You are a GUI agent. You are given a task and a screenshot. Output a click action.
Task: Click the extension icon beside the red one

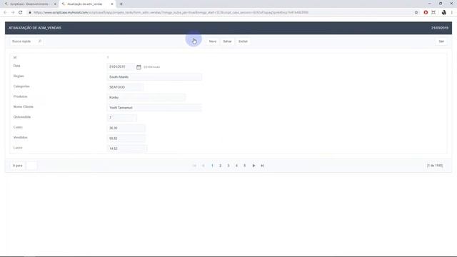pyautogui.click(x=433, y=13)
